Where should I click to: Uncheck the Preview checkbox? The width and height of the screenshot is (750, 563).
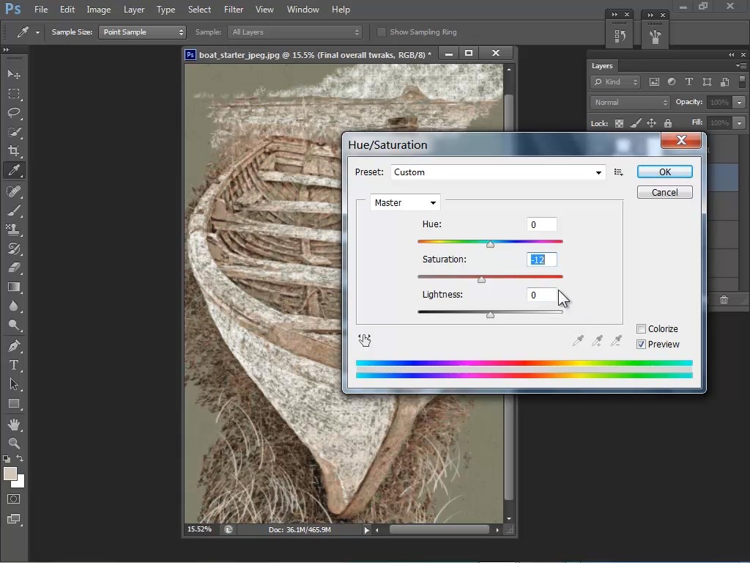pyautogui.click(x=641, y=345)
